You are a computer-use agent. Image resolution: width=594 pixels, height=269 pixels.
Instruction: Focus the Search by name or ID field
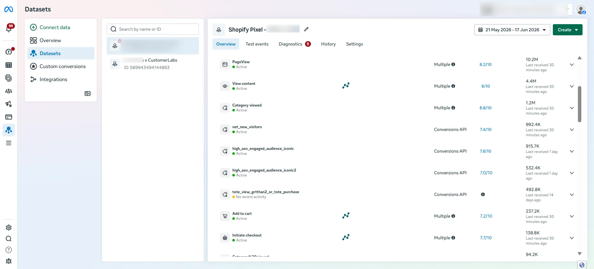point(153,29)
